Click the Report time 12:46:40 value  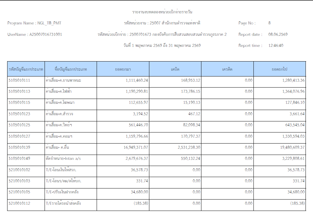276,46
